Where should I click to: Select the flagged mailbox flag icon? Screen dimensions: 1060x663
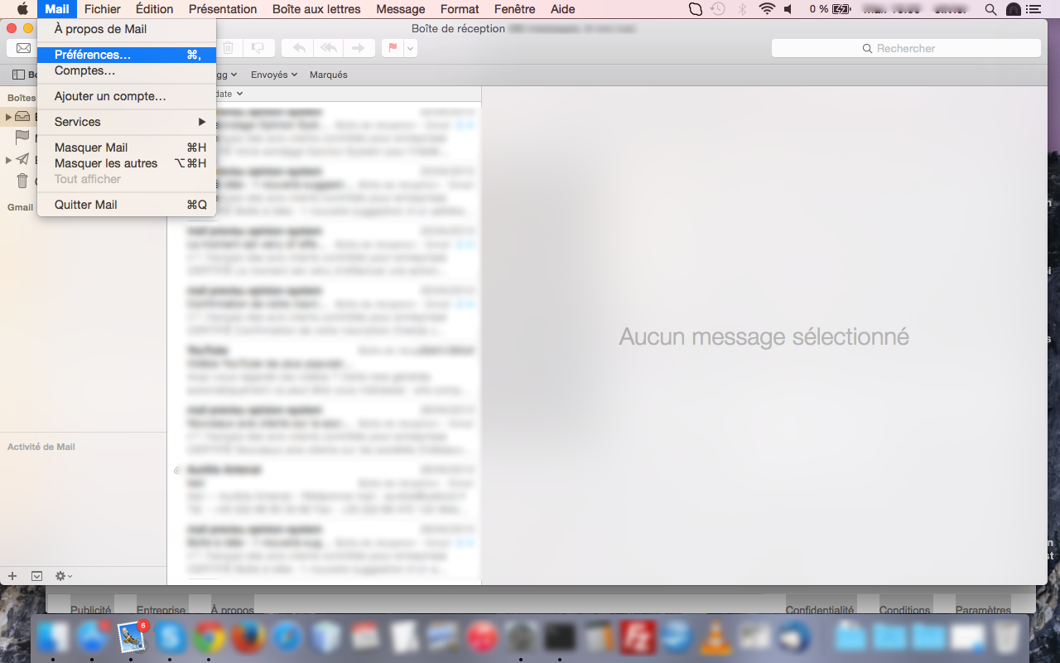click(22, 138)
